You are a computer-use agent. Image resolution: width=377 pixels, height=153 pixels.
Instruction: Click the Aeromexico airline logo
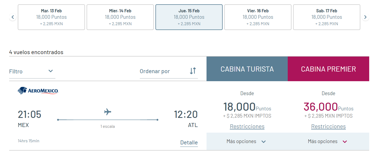(38, 91)
